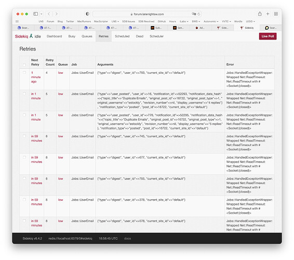Open the Dead nav item
The width and height of the screenshot is (294, 260).
(140, 36)
